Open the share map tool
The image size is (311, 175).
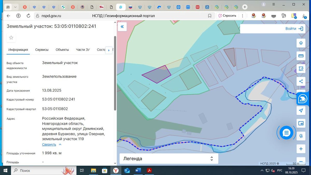[x=301, y=81]
